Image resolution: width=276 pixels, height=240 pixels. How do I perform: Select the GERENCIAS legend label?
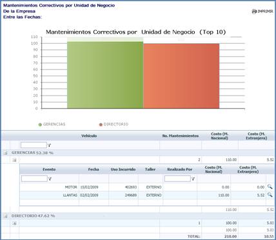pyautogui.click(x=54, y=125)
